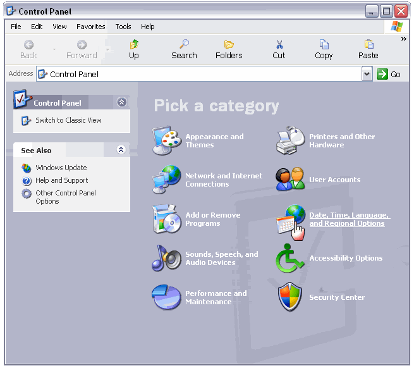Click the Other Control Panel Options gear icon
This screenshot has height=370, width=414.
pos(27,194)
